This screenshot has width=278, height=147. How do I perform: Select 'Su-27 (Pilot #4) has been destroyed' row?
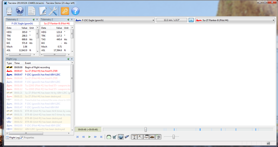(x=38, y=96)
